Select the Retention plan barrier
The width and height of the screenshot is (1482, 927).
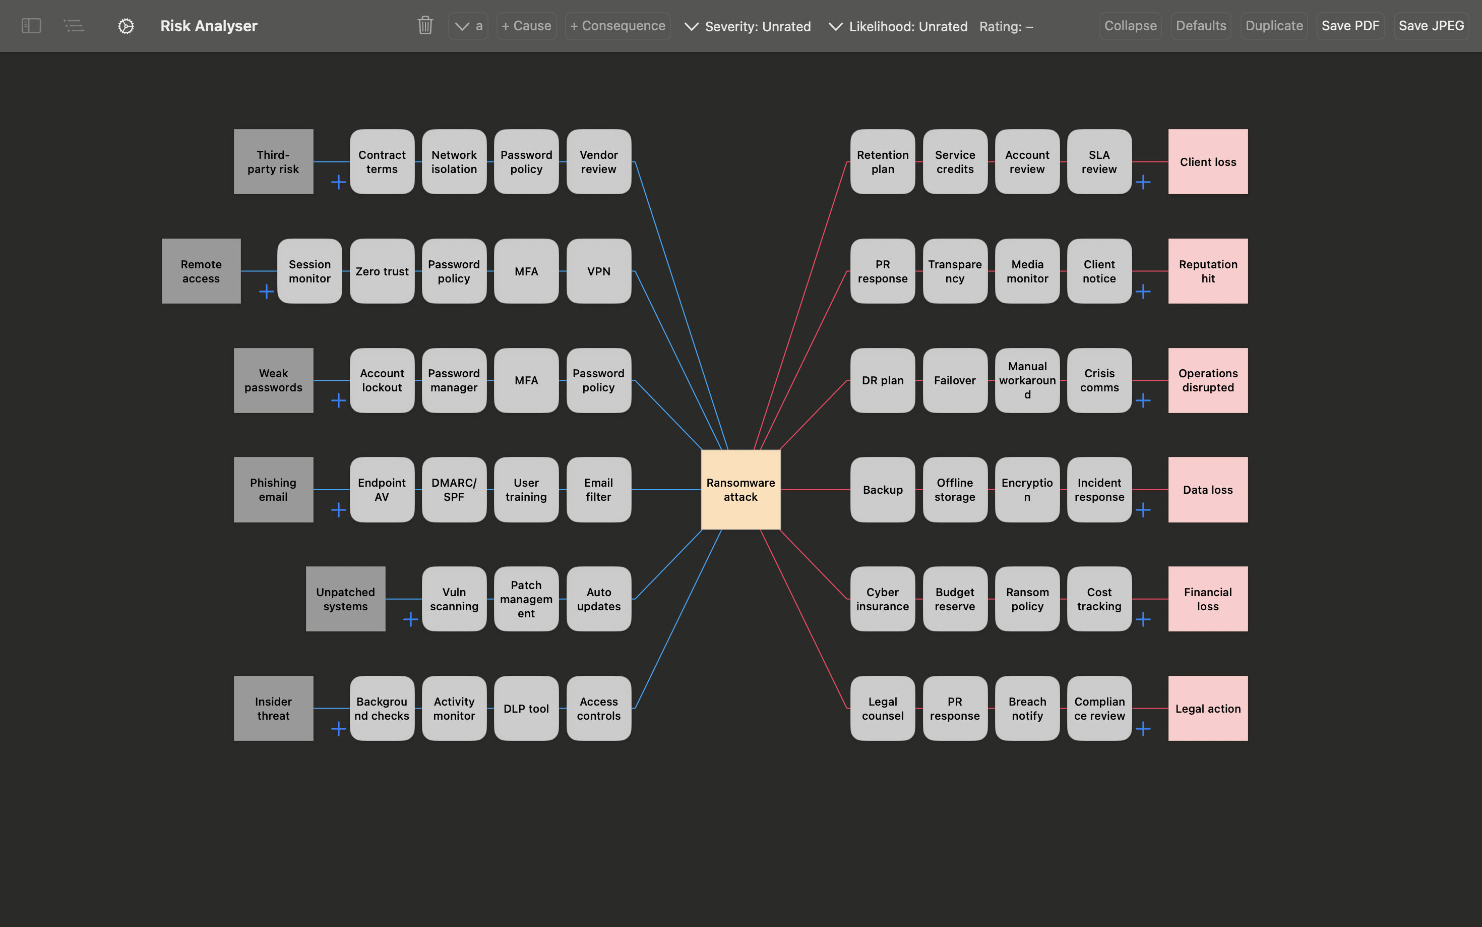point(883,162)
